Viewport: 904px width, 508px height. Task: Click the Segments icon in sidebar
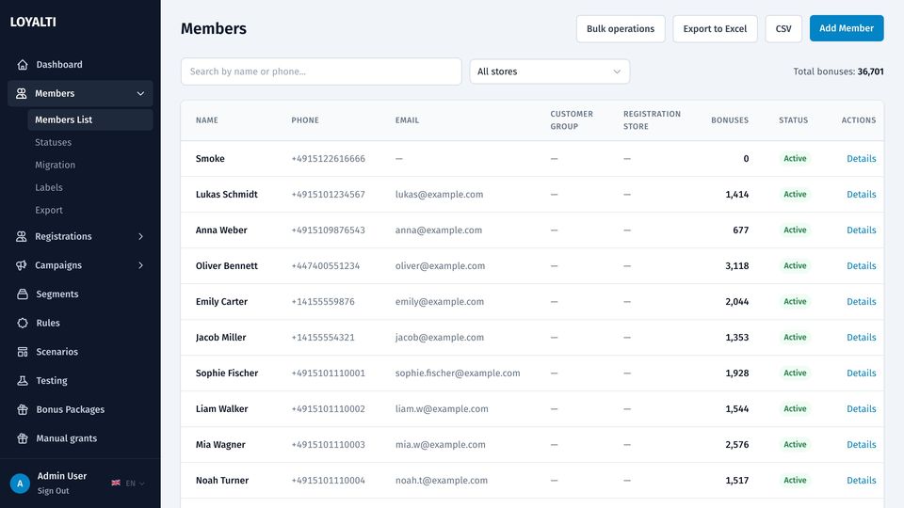pos(23,294)
